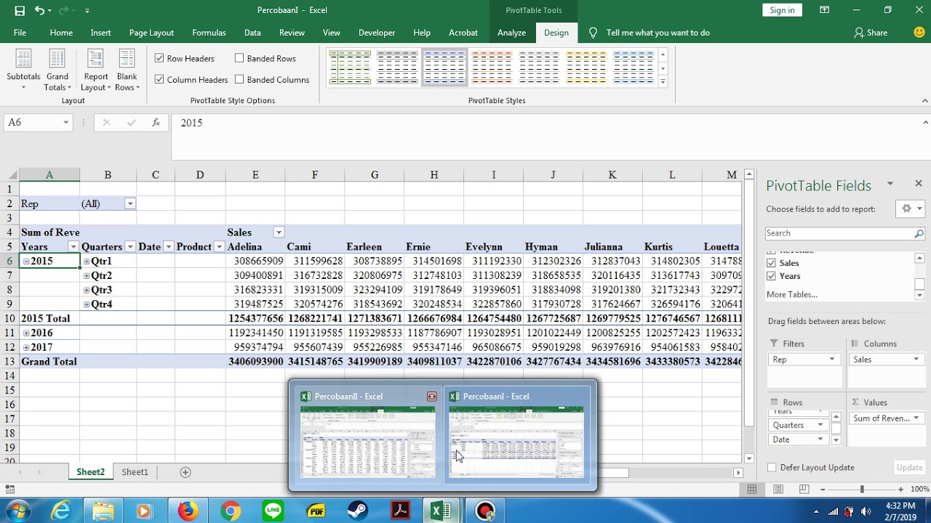Open Firefox from the taskbar

coord(188,511)
